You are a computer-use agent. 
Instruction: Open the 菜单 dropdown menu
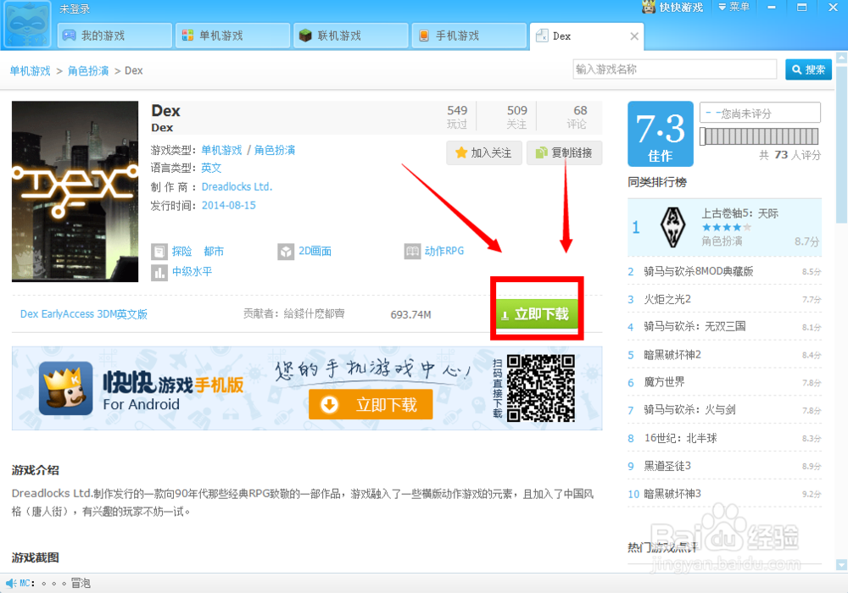click(x=734, y=7)
